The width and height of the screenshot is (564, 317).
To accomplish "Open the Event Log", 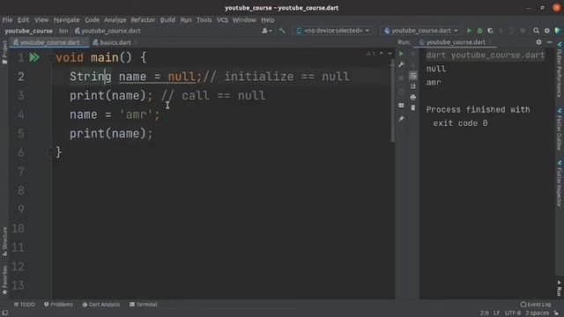I will click(x=536, y=305).
